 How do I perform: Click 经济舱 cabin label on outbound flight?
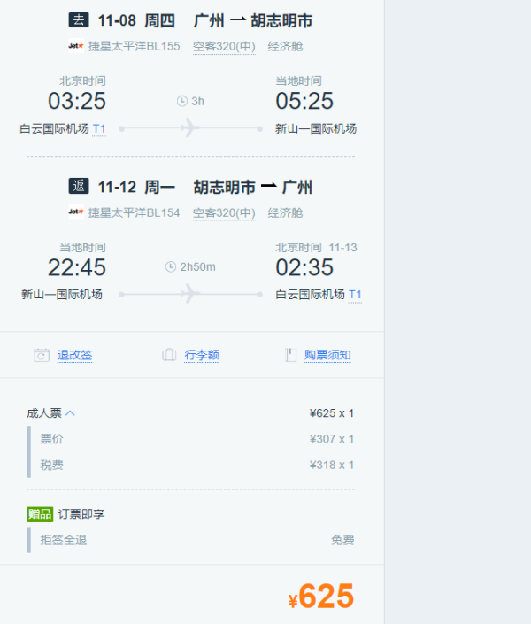(x=285, y=46)
